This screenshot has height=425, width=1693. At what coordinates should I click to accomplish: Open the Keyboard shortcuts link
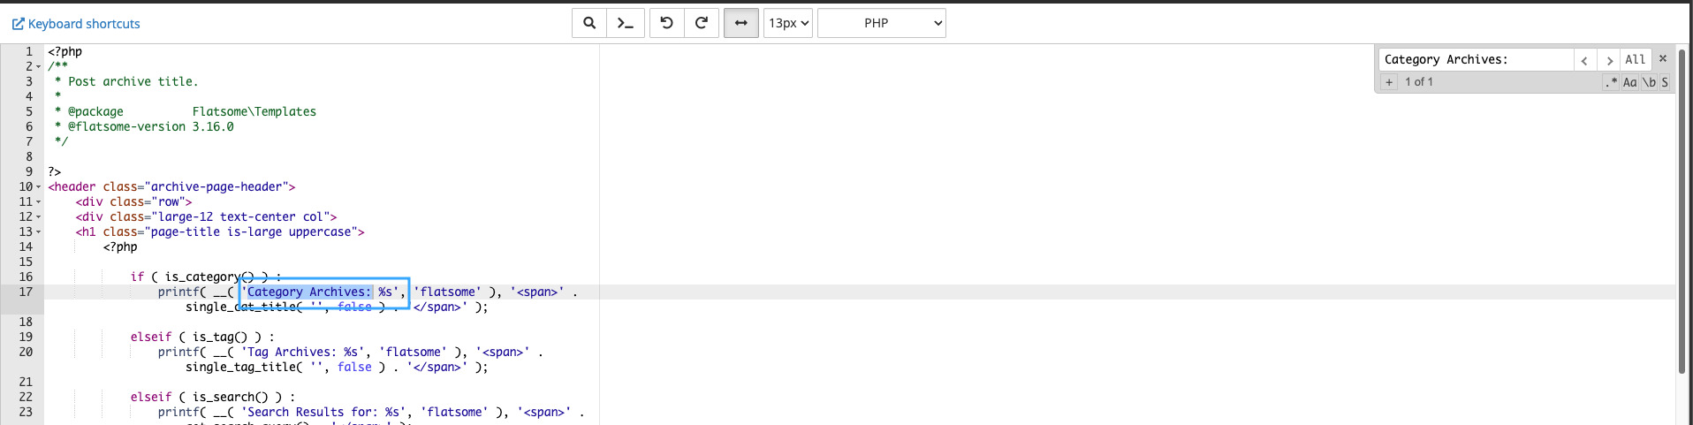click(76, 24)
